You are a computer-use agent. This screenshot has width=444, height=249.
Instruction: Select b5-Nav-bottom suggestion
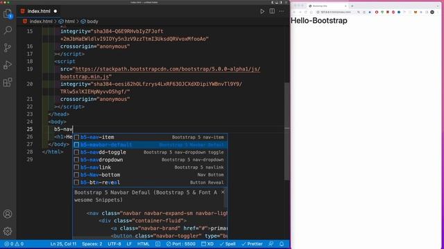150,175
